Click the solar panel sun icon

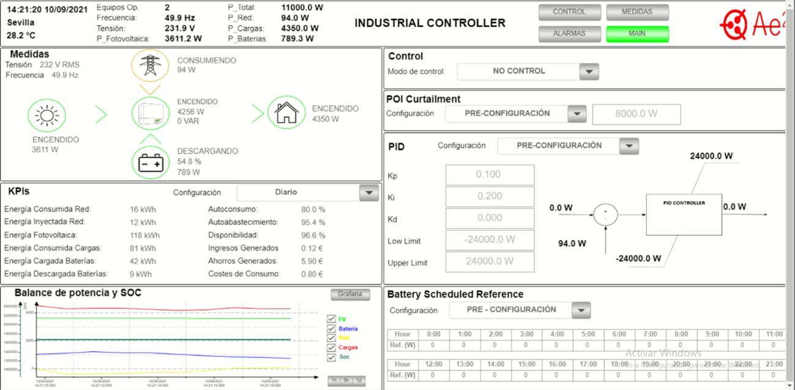(x=47, y=115)
